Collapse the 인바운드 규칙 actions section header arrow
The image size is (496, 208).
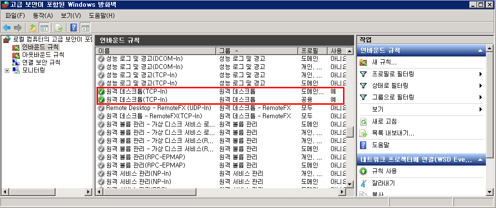[x=480, y=51]
